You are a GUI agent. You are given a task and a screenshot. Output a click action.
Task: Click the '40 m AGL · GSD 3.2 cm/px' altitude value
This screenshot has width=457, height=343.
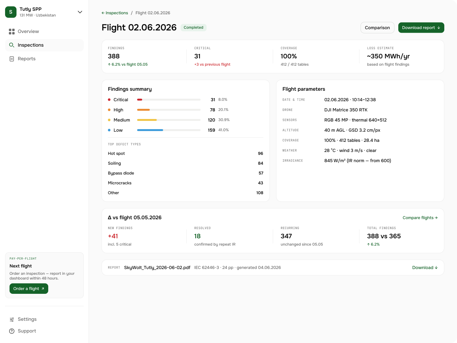(x=352, y=130)
